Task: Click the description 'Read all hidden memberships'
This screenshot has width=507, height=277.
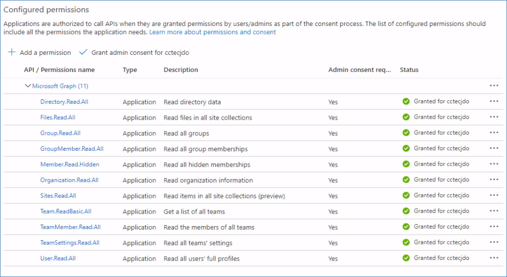Action: coord(207,165)
